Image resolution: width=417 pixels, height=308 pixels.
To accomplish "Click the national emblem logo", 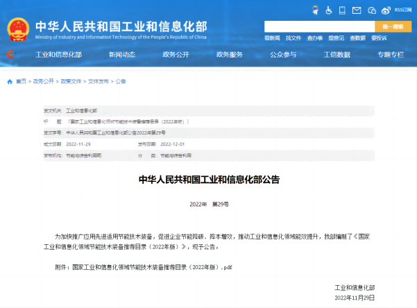I will tap(18, 30).
